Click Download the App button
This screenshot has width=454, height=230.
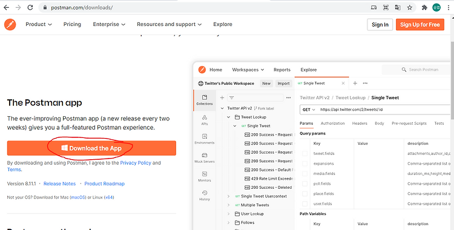coord(91,148)
